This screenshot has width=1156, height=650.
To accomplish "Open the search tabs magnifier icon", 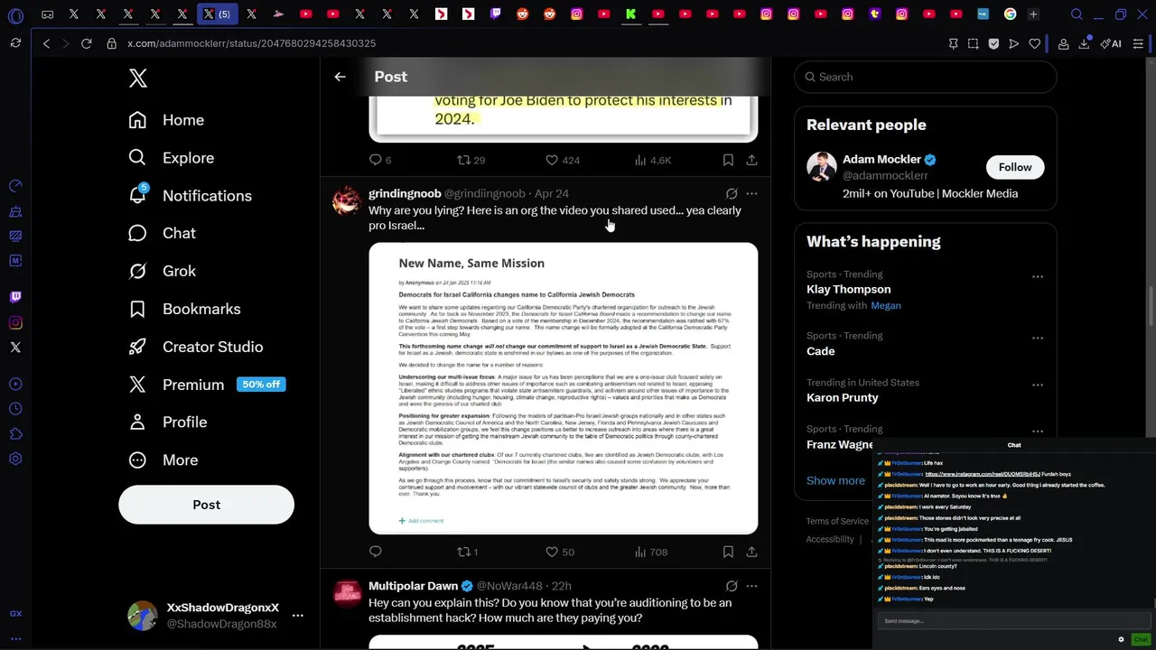I will [x=1077, y=14].
